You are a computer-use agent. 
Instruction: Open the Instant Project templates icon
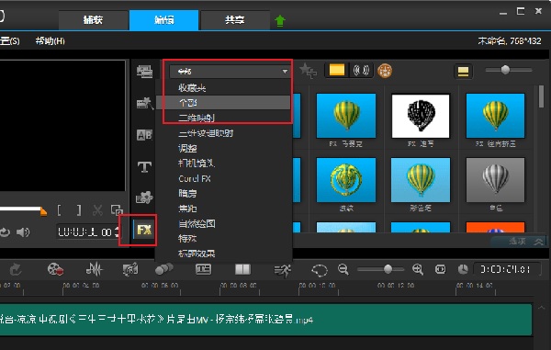pyautogui.click(x=144, y=103)
